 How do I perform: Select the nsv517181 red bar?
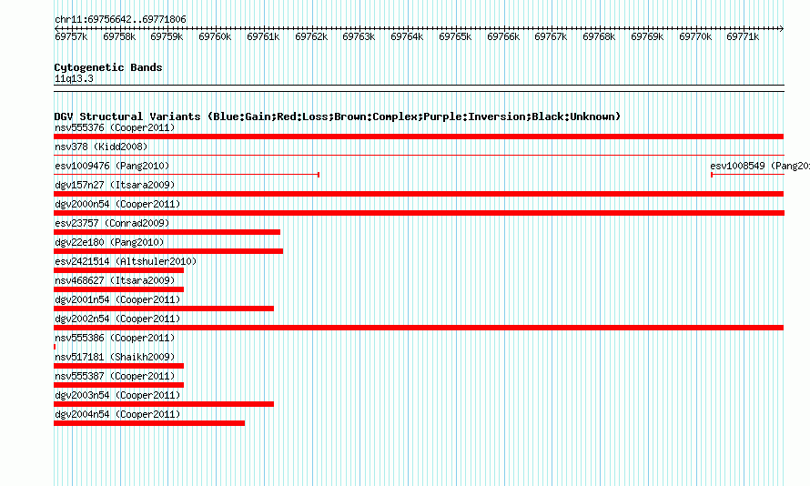[119, 366]
